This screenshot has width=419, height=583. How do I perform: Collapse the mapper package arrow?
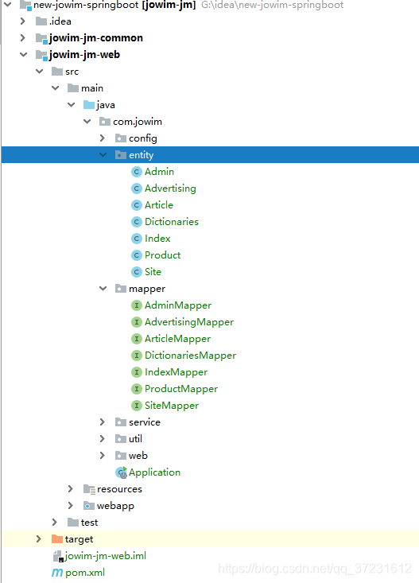(x=103, y=289)
